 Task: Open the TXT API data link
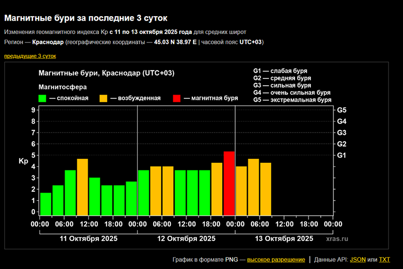point(385,260)
